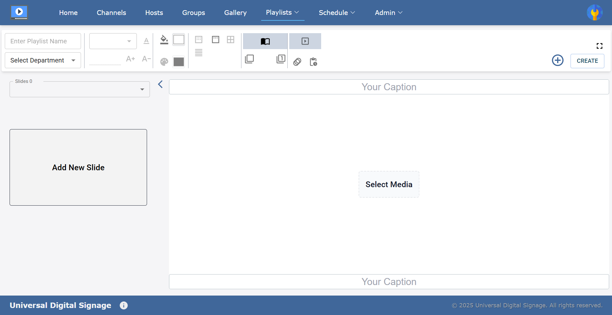Open the empty font selector dropdown

(x=113, y=41)
